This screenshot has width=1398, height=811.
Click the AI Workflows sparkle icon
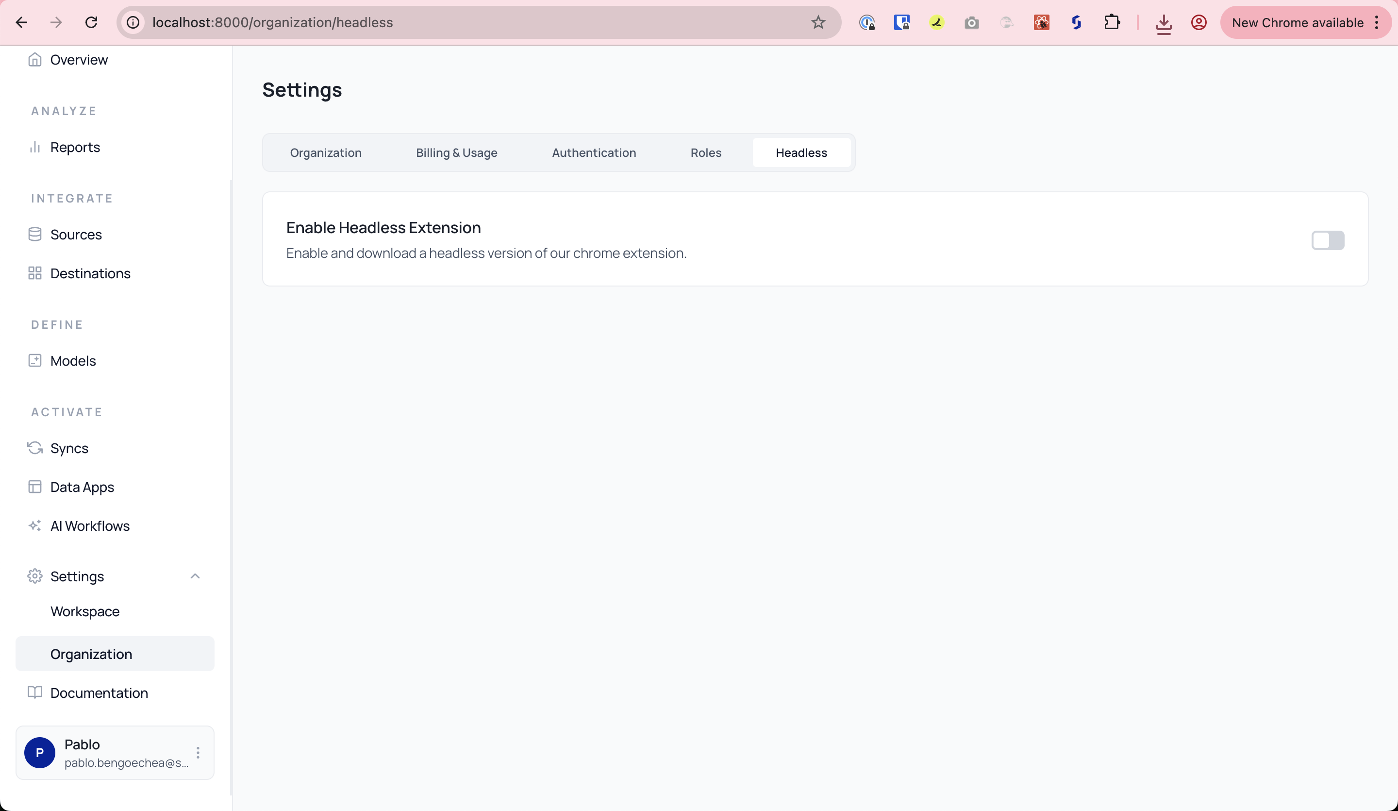pos(35,525)
